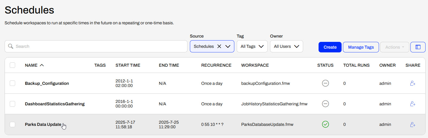
Task: Open the All Tags dropdown
Action: tap(252, 46)
